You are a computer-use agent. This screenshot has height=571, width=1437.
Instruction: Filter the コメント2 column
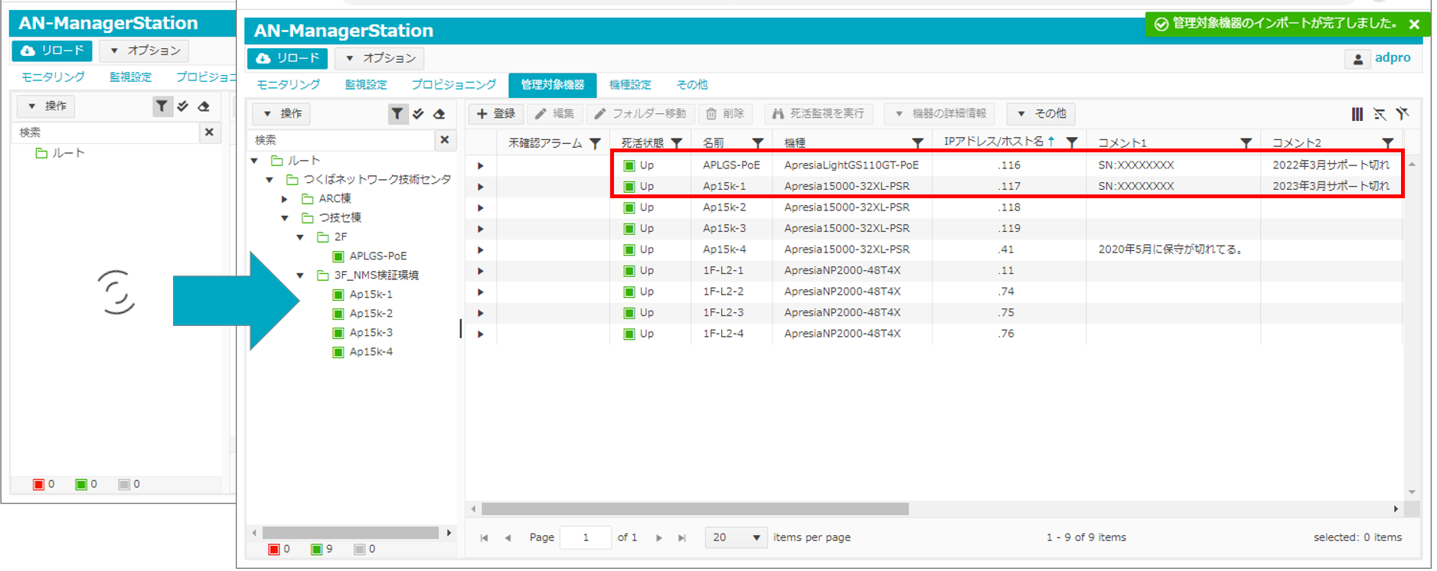[x=1388, y=143]
